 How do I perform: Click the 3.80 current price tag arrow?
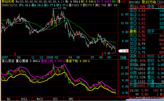coord(123,51)
